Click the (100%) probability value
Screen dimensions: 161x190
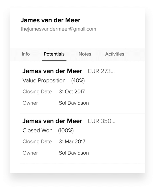coord(66,130)
